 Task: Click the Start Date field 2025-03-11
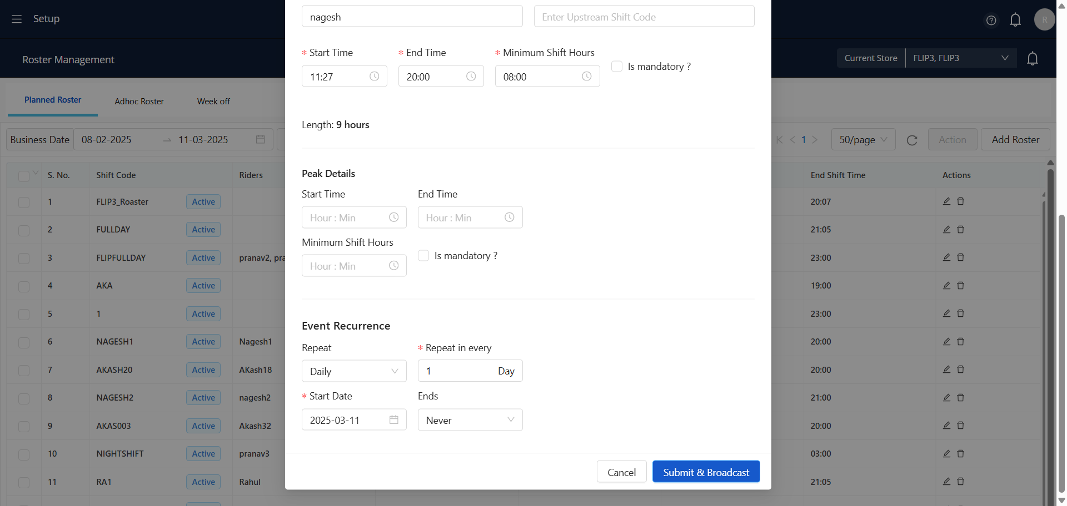click(x=354, y=420)
